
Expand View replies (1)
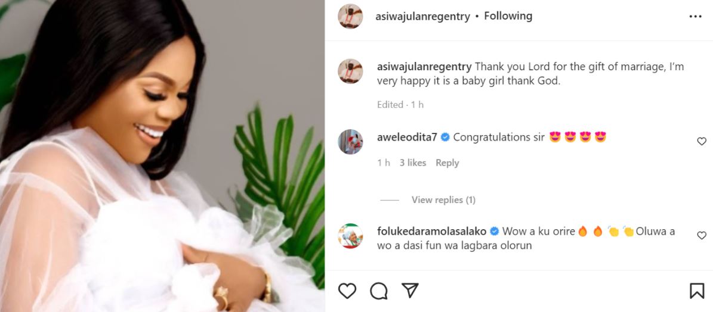tap(443, 200)
